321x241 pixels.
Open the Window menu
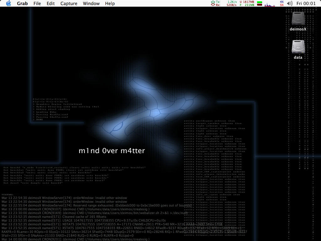tap(91, 3)
